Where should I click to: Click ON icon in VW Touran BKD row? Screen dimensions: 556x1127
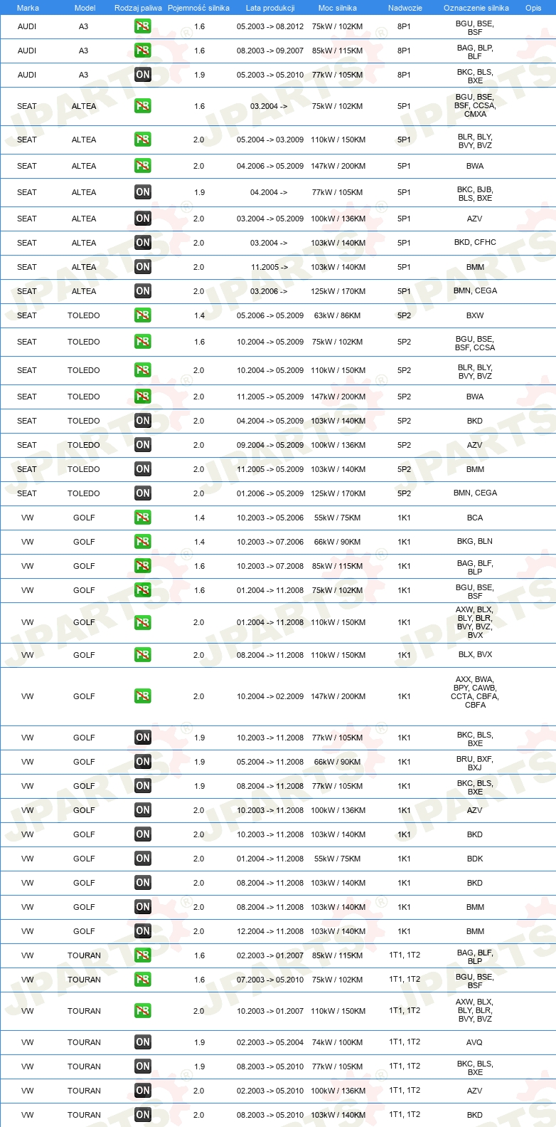pos(143,1115)
